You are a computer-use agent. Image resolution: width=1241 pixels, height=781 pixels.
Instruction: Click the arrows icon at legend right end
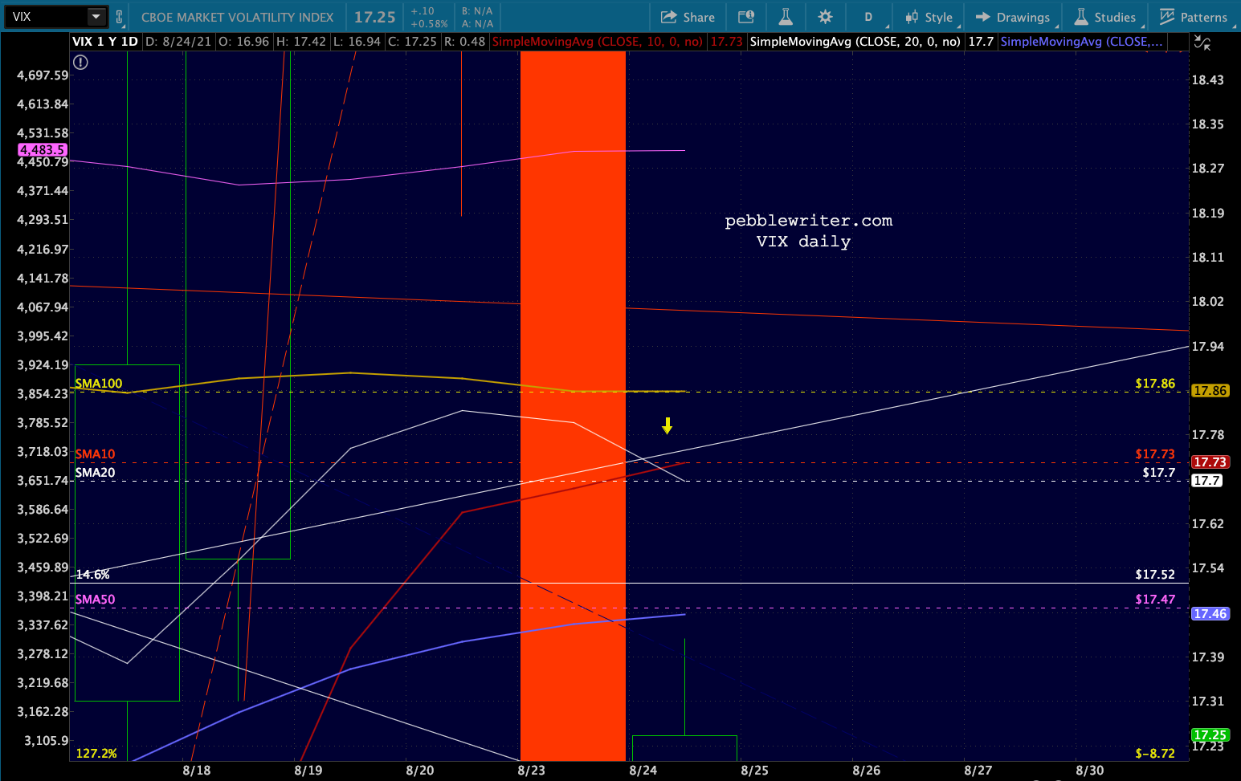pyautogui.click(x=1202, y=43)
